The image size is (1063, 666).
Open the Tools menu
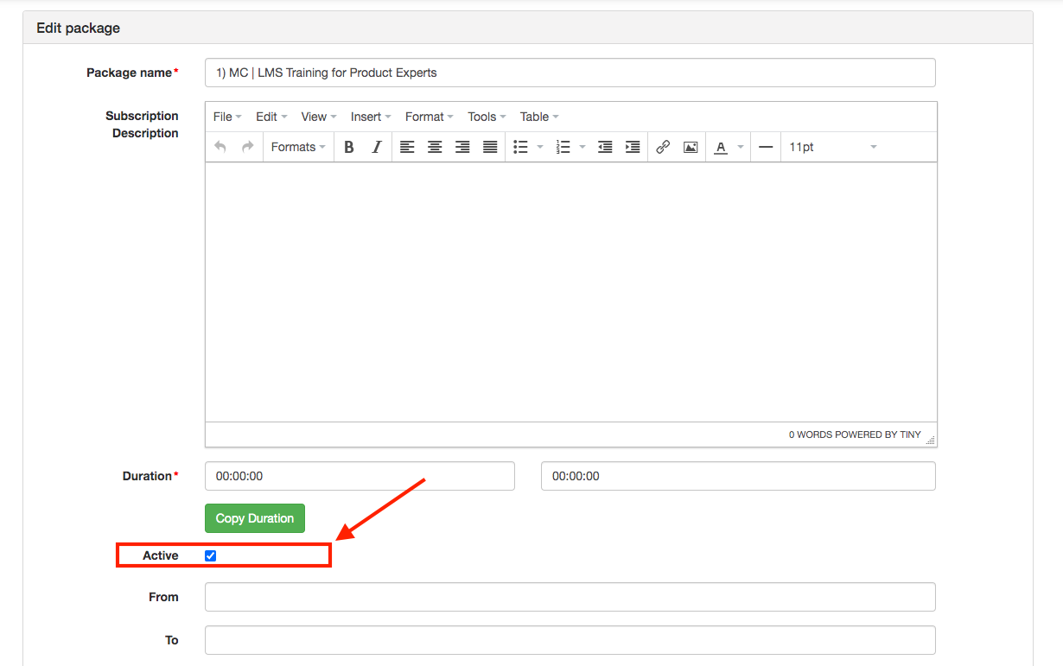click(487, 117)
